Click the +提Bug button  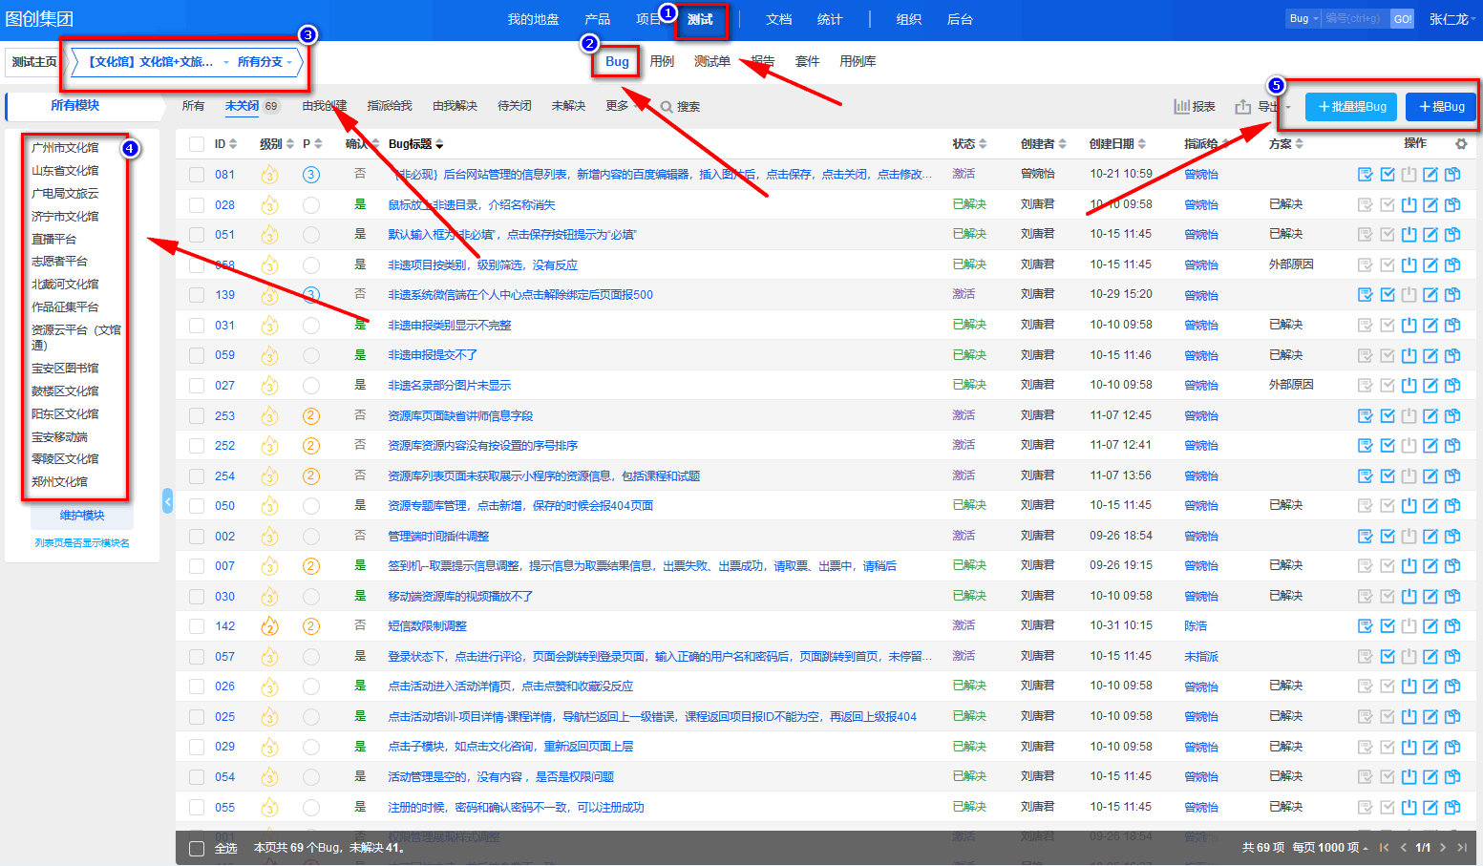(x=1441, y=107)
